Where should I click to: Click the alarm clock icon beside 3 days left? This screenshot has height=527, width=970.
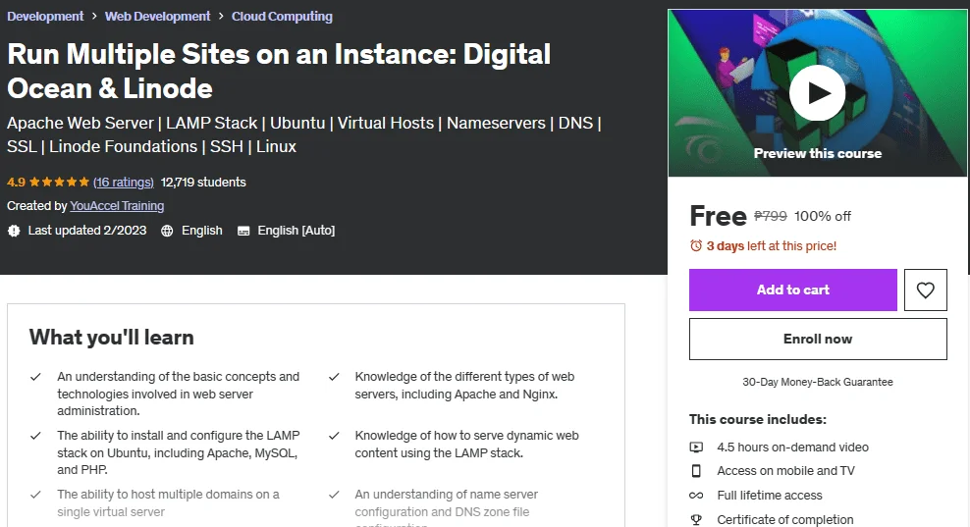pos(696,245)
